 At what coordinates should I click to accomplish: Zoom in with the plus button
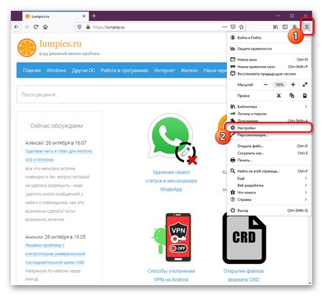(293, 84)
